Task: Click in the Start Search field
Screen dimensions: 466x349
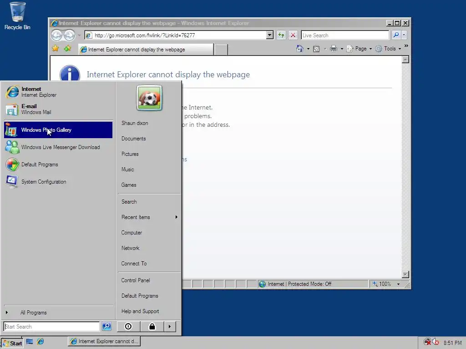Action: 52,326
